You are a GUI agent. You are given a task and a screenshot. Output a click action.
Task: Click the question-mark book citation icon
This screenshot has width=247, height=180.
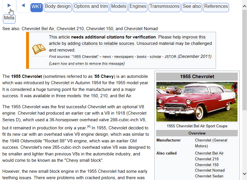tap(39, 49)
